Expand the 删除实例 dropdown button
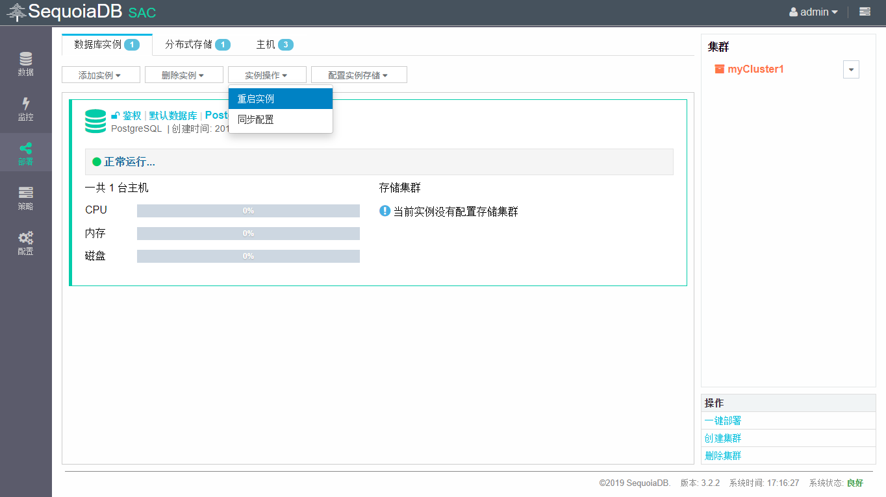The width and height of the screenshot is (886, 497). [x=184, y=75]
